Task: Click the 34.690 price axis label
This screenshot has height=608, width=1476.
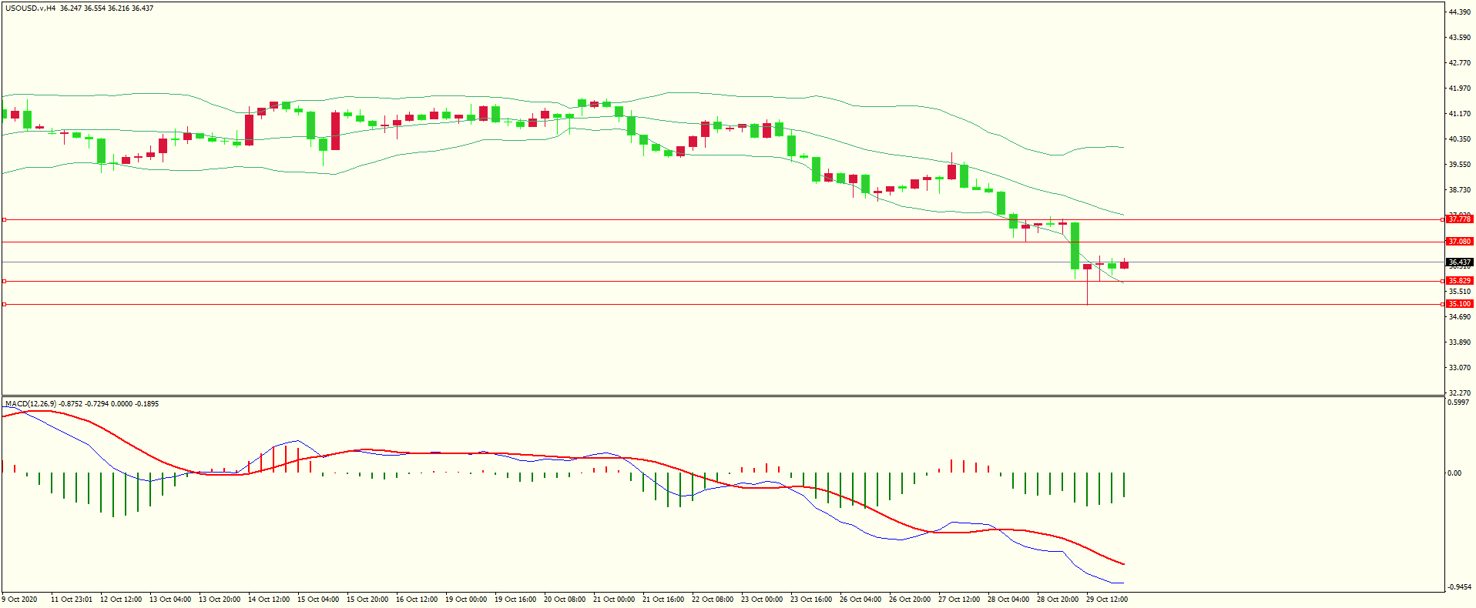Action: [x=1460, y=317]
